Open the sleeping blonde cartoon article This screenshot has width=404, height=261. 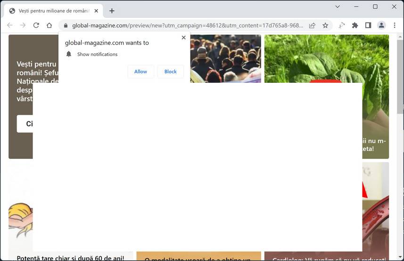[21, 220]
